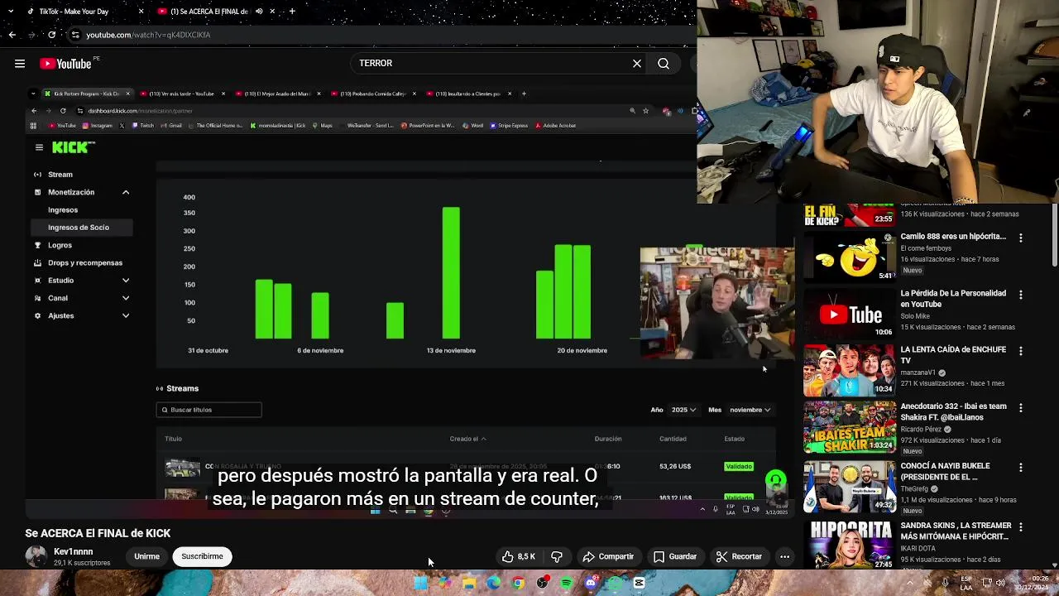Launch File Explorer from the taskbar
The width and height of the screenshot is (1059, 596).
pyautogui.click(x=469, y=584)
